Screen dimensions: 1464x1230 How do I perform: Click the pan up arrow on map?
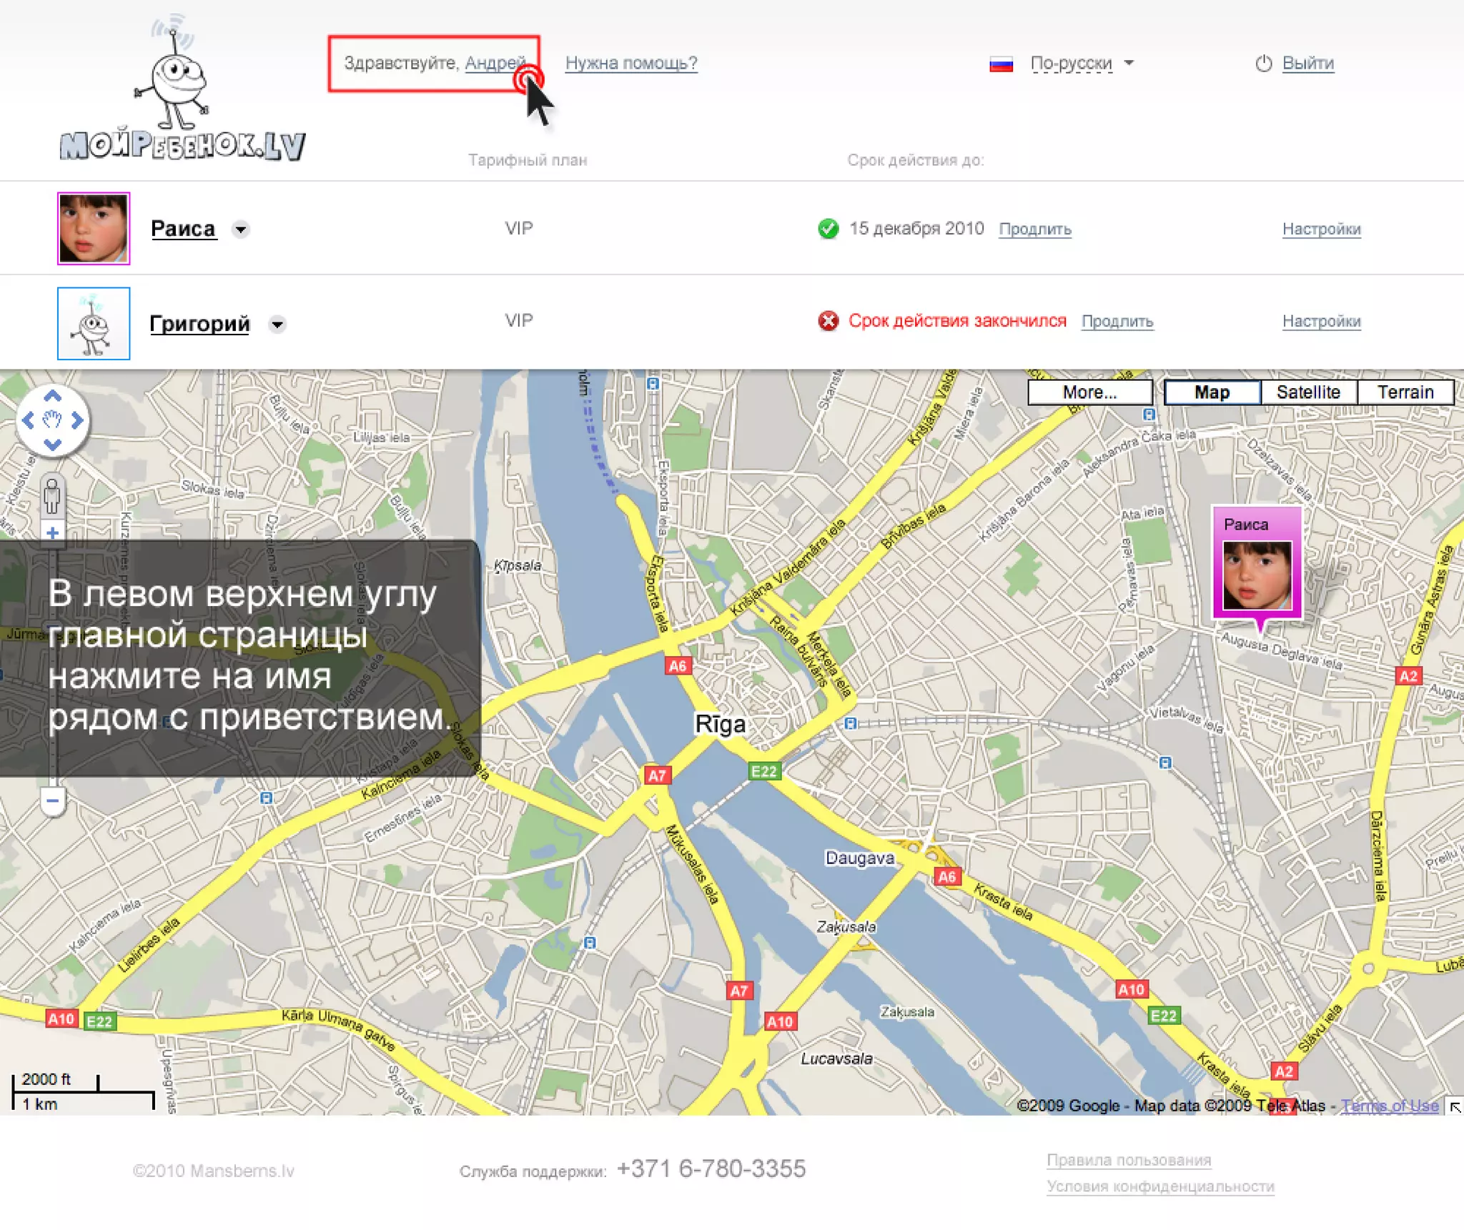pyautogui.click(x=52, y=396)
